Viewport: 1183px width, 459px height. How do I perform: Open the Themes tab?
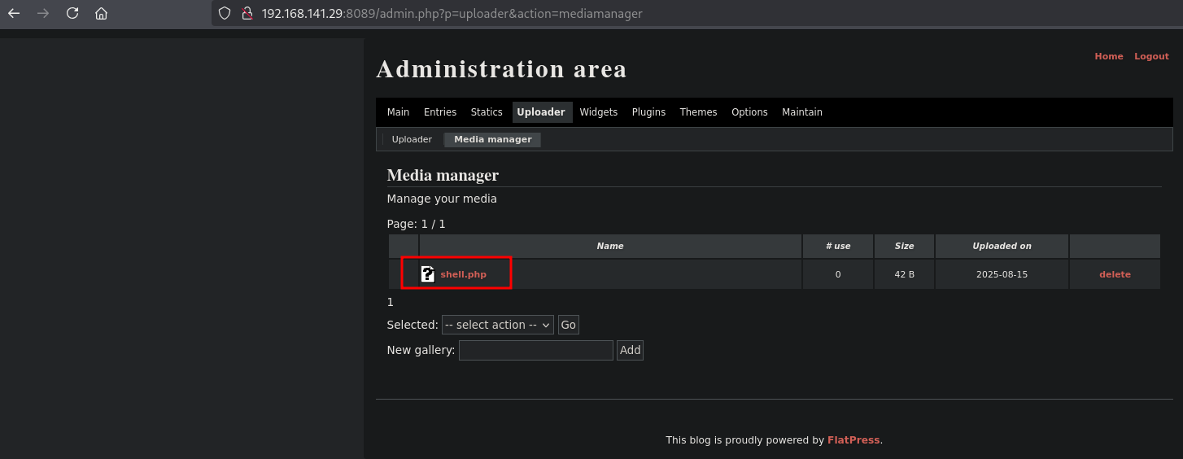coord(698,112)
